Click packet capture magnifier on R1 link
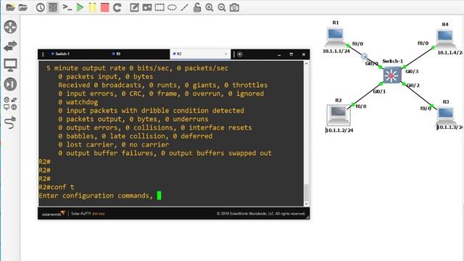This screenshot has width=464, height=261. point(364,56)
